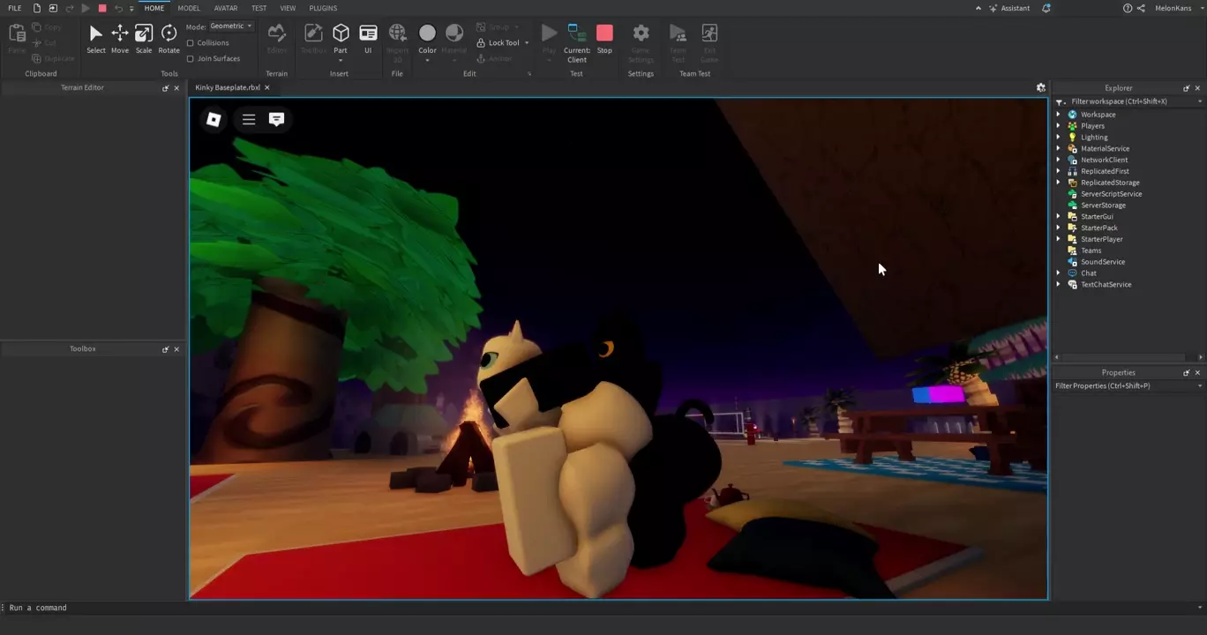Open the Mode Geometric dropdown
This screenshot has width=1207, height=635.
point(231,26)
